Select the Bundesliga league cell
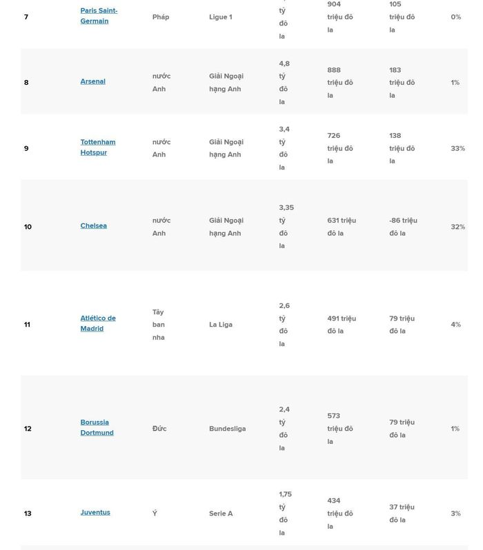 click(x=227, y=429)
